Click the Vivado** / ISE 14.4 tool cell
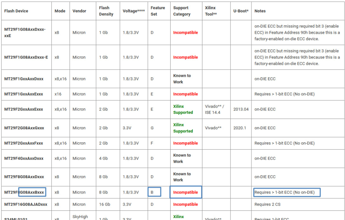This screenshot has height=220, width=345. [x=215, y=109]
